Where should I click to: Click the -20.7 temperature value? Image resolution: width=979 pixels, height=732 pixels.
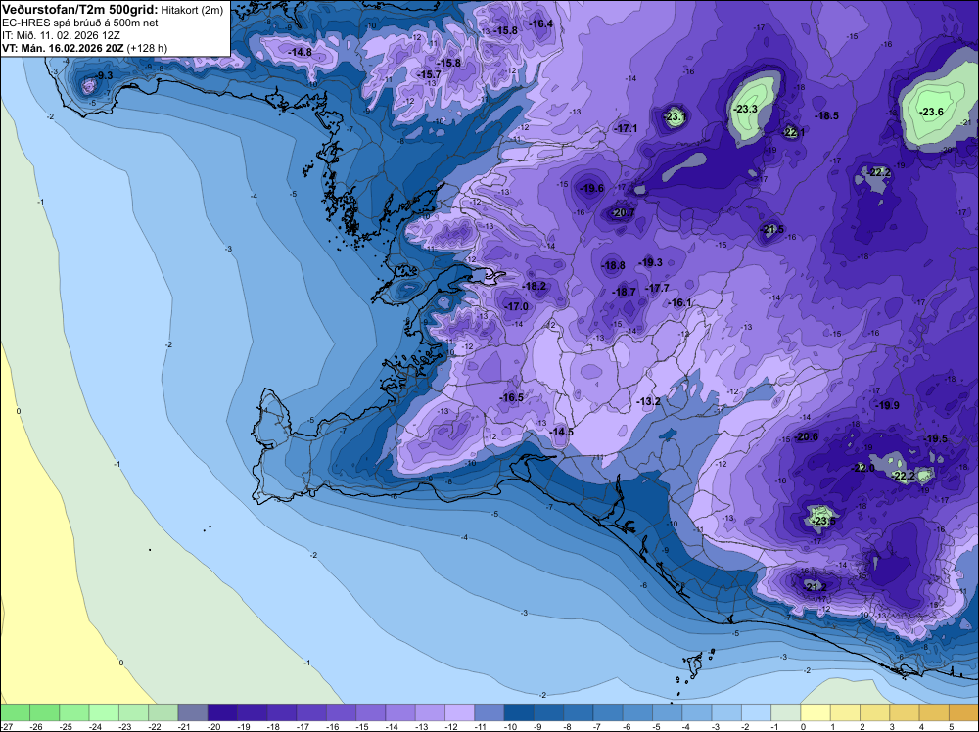[623, 212]
